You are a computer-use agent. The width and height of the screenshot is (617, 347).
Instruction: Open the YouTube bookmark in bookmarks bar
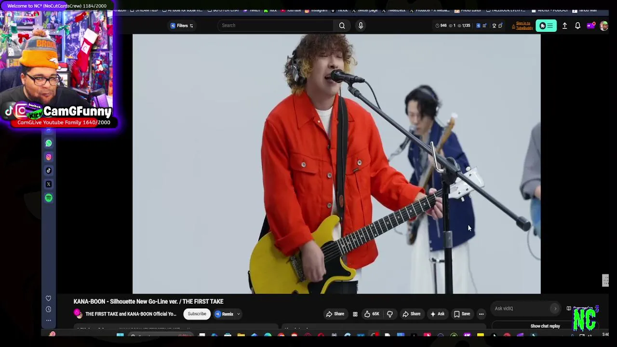(x=291, y=10)
